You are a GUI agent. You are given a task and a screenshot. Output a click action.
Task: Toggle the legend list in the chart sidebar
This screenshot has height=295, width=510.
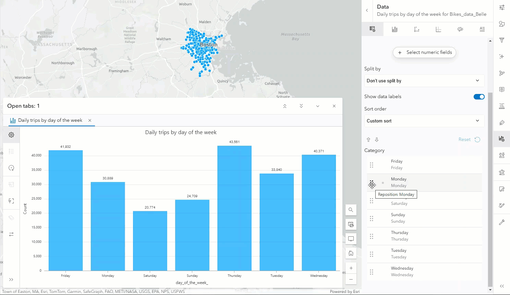(11, 151)
